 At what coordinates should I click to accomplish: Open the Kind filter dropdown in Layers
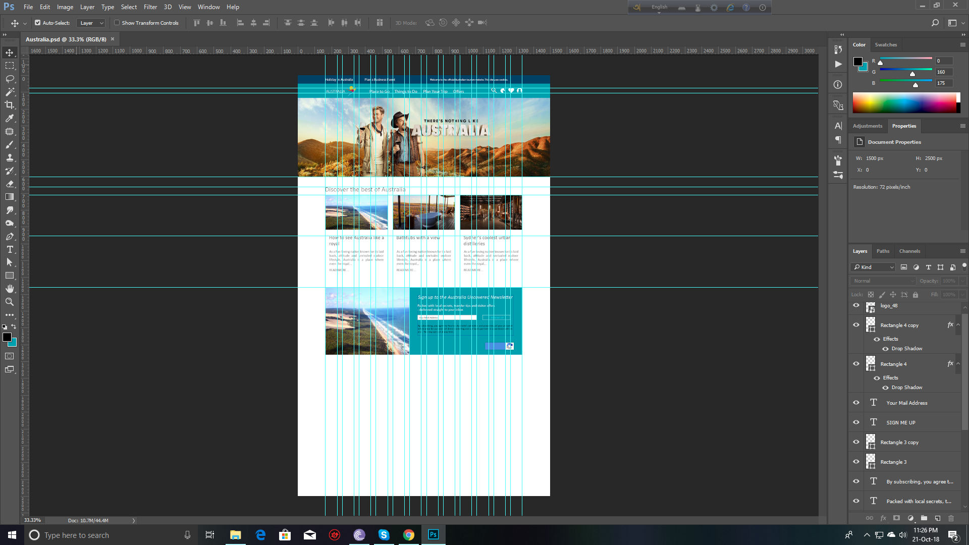coord(873,267)
